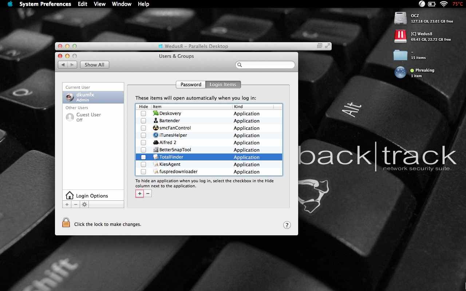This screenshot has height=291, width=466.
Task: Click Wedus8 Parallels Desktop title bar
Action: click(193, 46)
